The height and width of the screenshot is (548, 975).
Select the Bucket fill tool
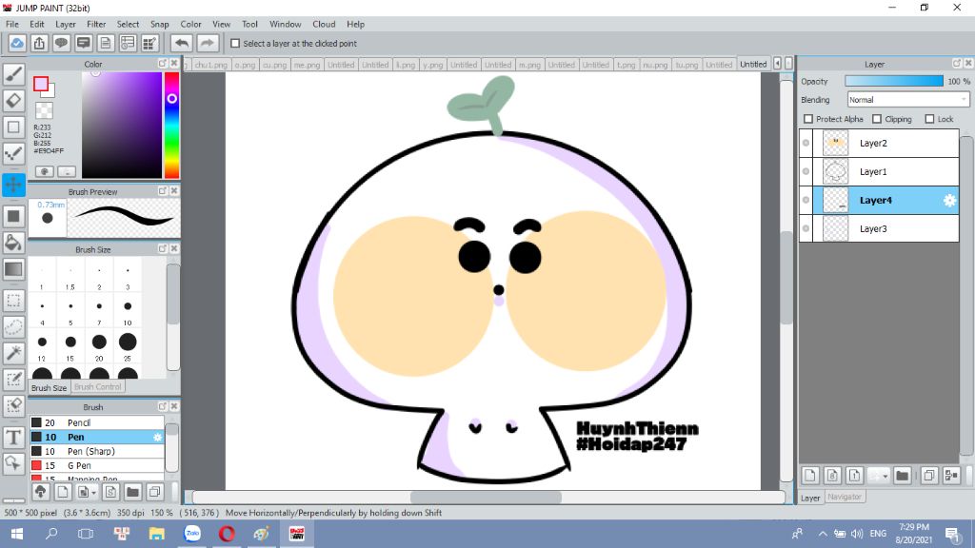click(x=13, y=243)
